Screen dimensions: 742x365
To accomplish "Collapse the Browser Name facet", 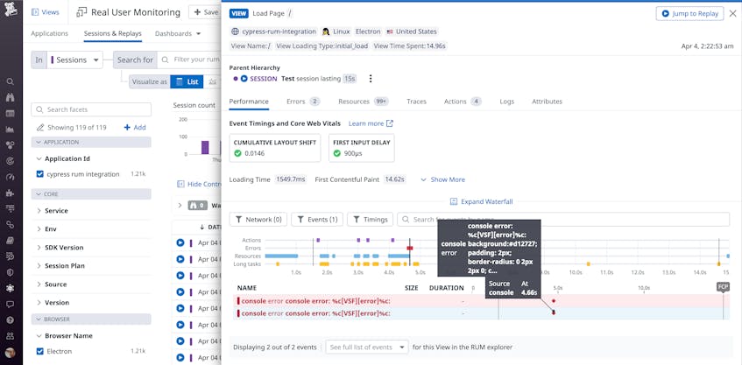I will [x=39, y=336].
